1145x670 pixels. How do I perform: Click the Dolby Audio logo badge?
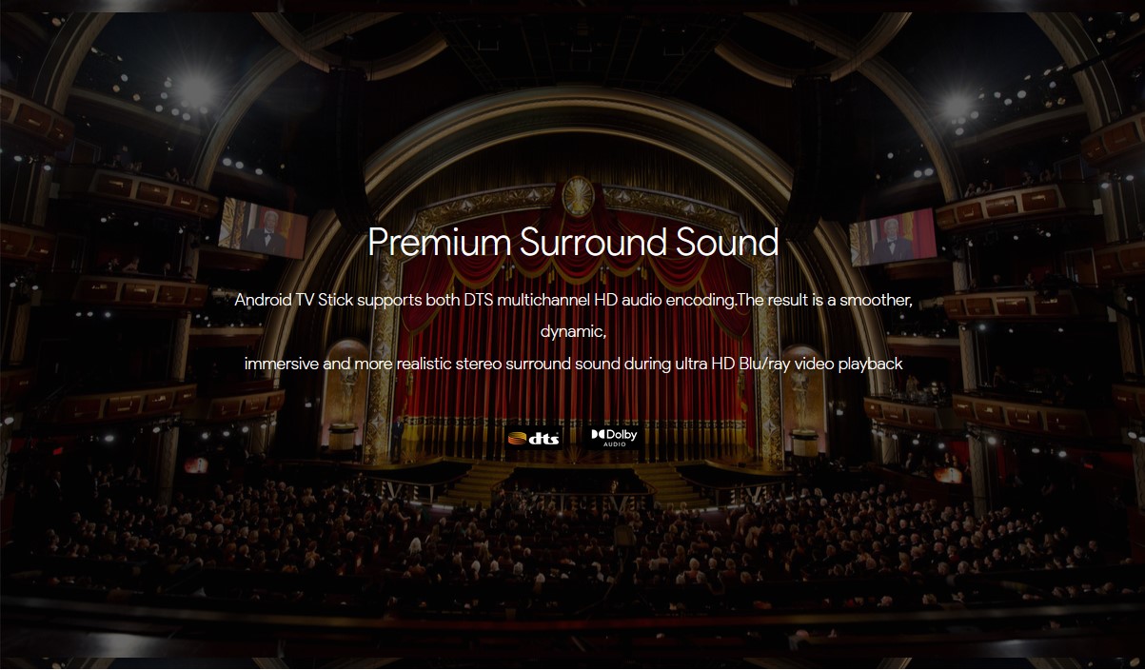tap(615, 437)
